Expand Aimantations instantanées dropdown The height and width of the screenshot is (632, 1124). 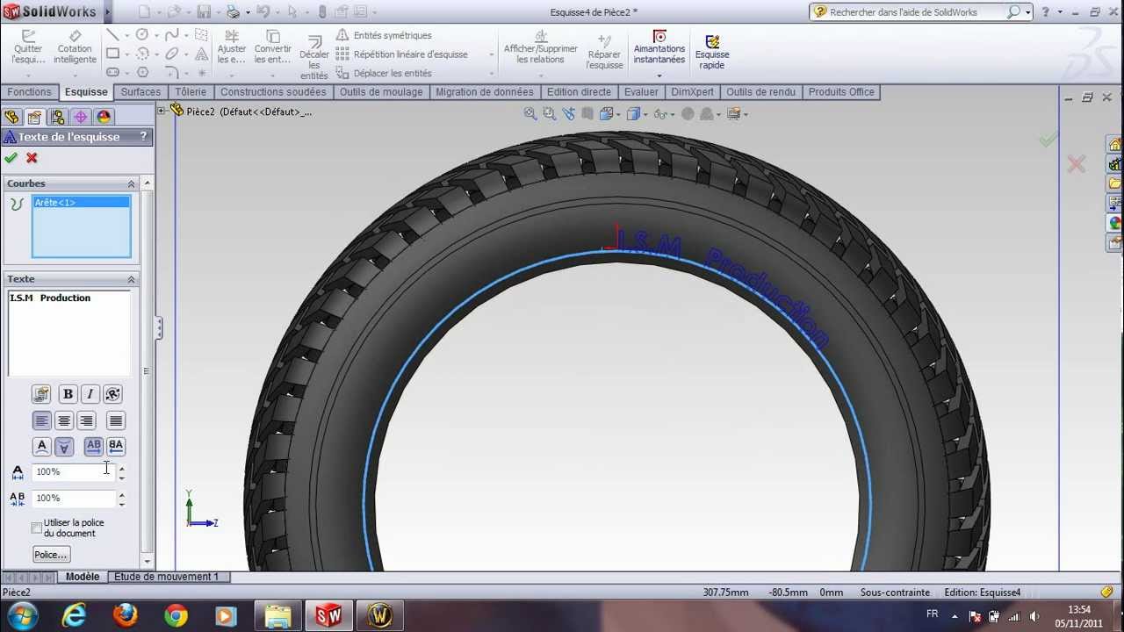click(659, 75)
